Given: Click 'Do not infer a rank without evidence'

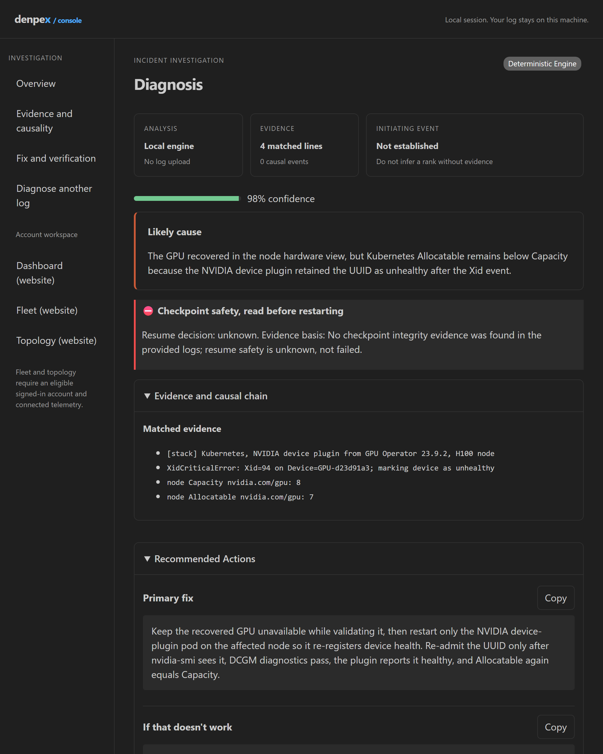Looking at the screenshot, I should 434,162.
